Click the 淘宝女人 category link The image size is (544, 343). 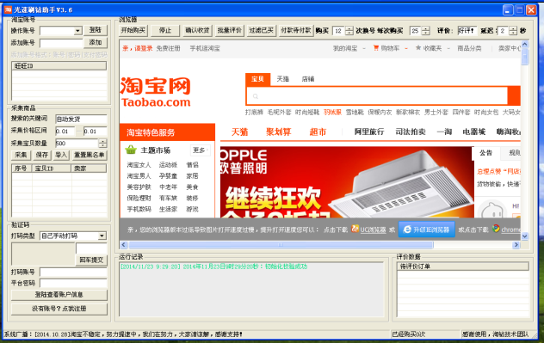pyautogui.click(x=139, y=165)
